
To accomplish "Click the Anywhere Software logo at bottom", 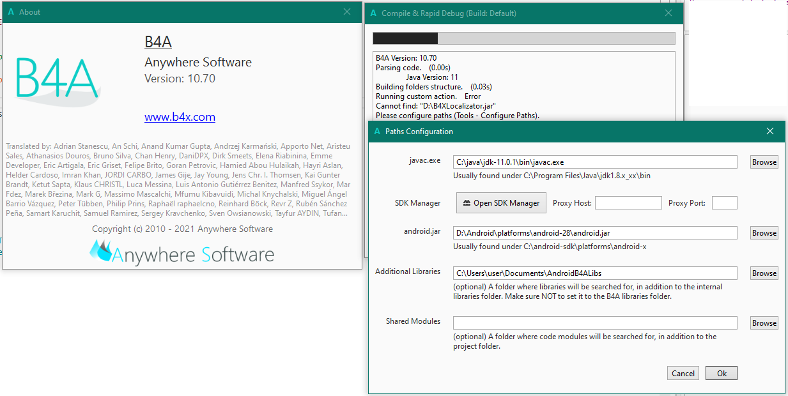I will (x=182, y=253).
